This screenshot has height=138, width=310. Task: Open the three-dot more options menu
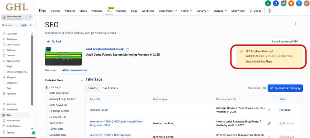[295, 23]
